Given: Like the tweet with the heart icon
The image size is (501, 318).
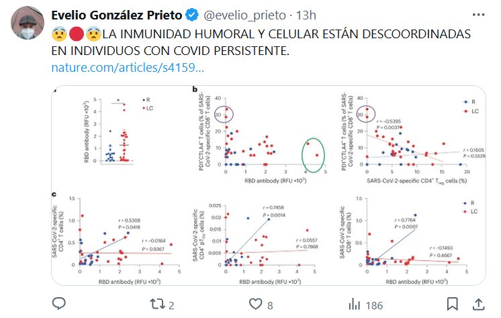Looking at the screenshot, I should [x=256, y=305].
